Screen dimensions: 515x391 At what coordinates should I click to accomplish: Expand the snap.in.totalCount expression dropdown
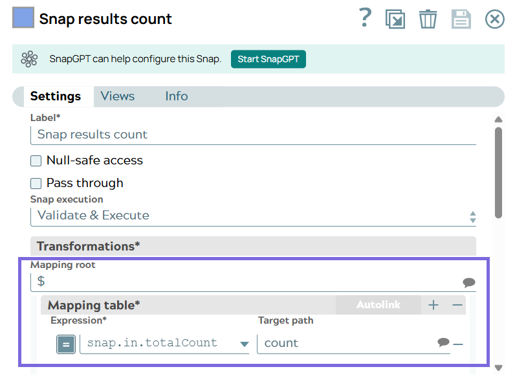244,344
